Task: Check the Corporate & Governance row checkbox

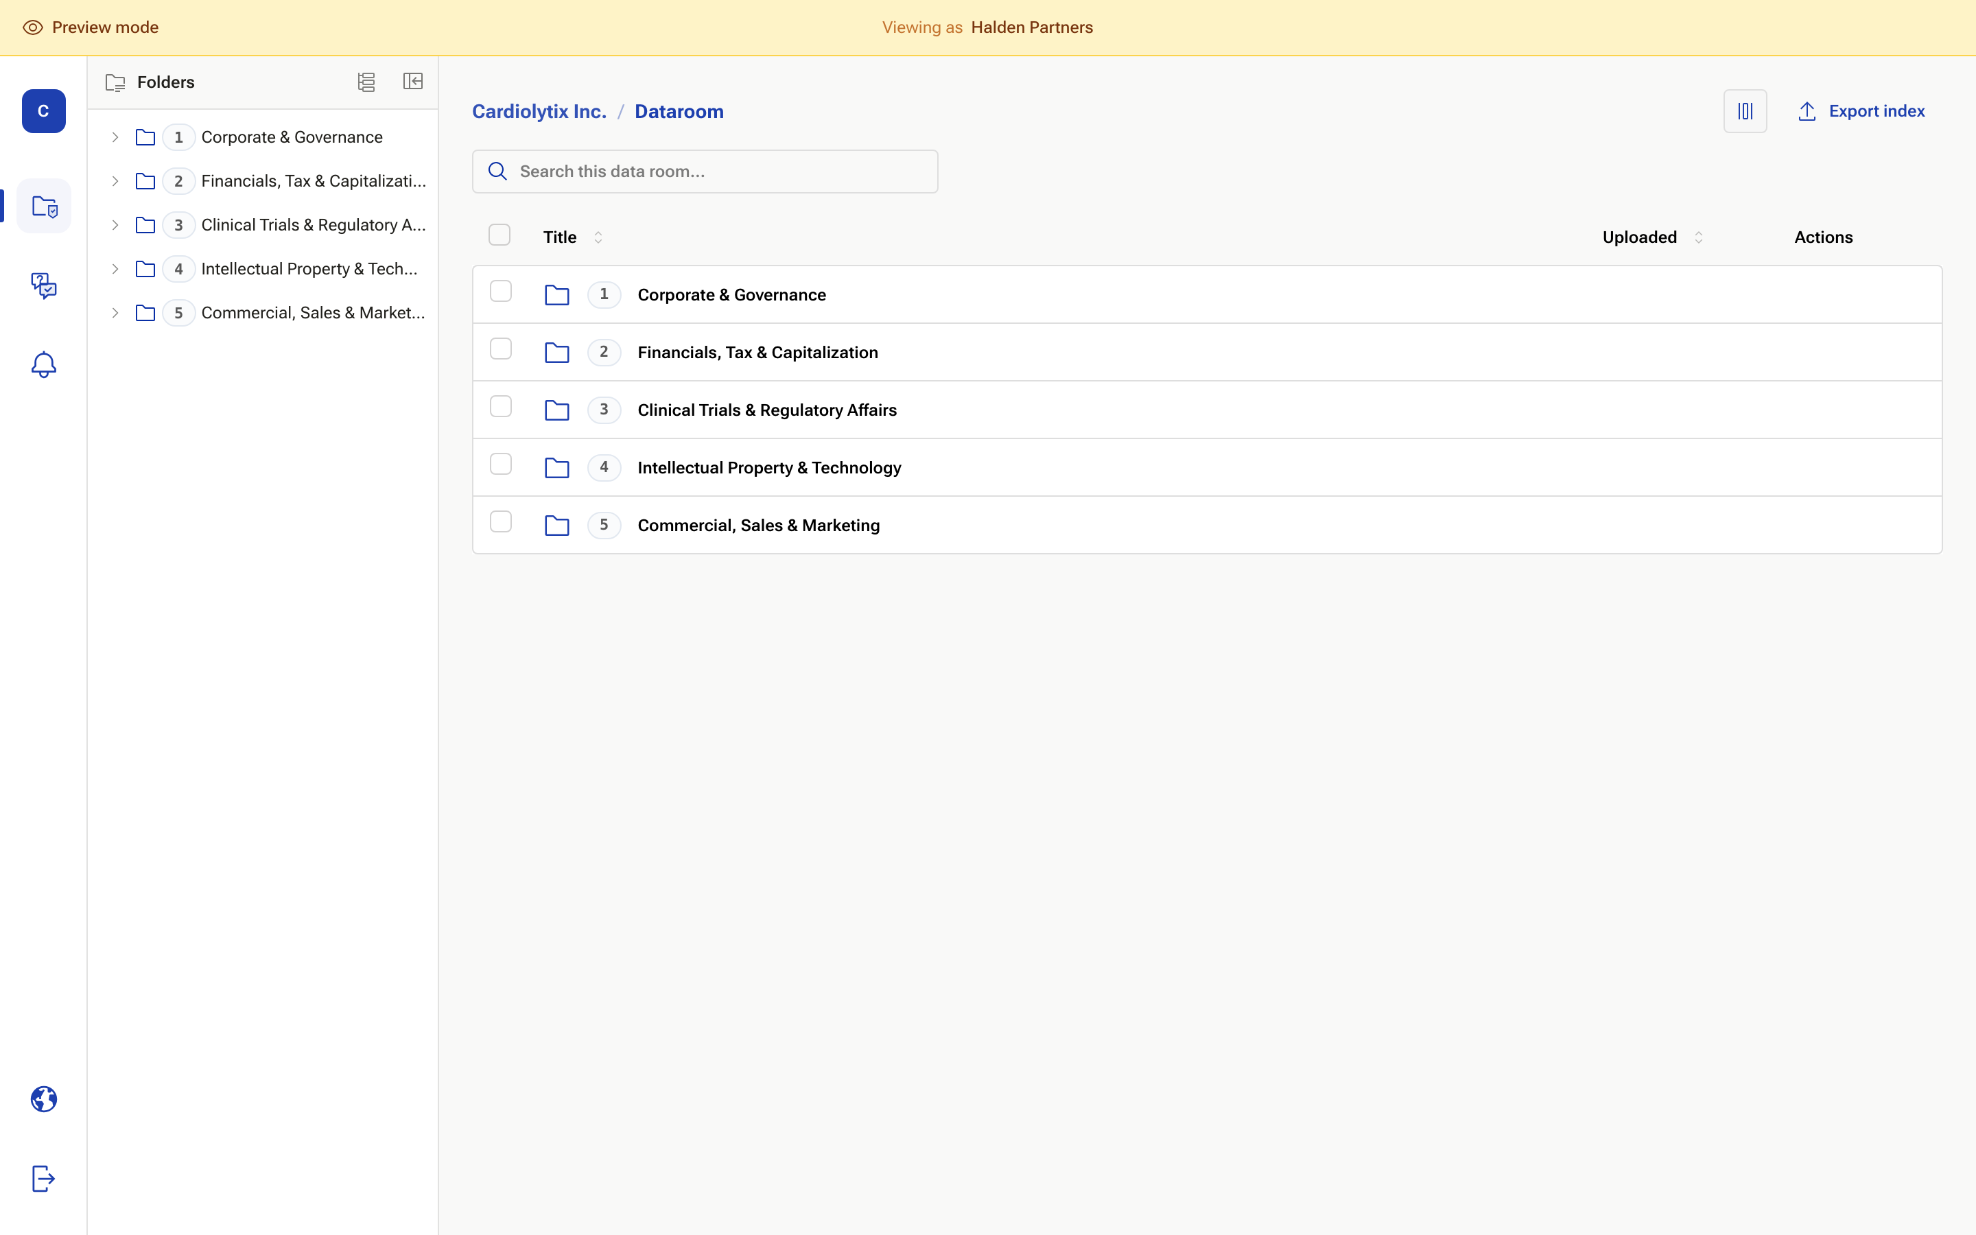Action: [501, 292]
